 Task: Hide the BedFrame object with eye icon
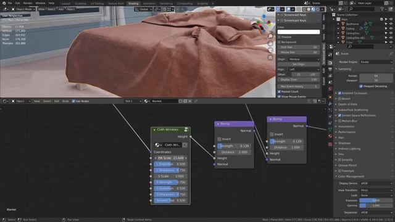391,24
